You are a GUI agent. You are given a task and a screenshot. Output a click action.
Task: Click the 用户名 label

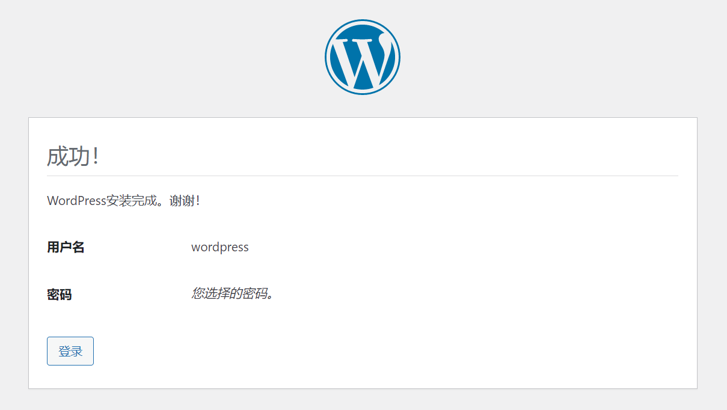coord(66,246)
